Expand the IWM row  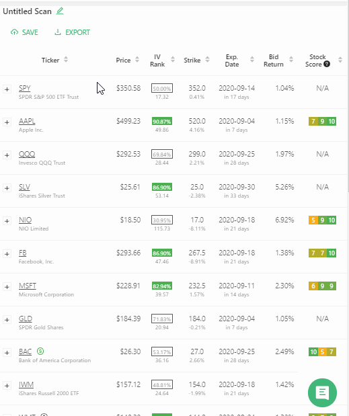(7, 385)
